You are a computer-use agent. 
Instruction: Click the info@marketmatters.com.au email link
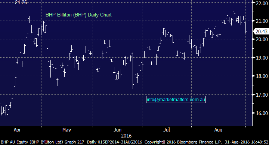[176, 100]
